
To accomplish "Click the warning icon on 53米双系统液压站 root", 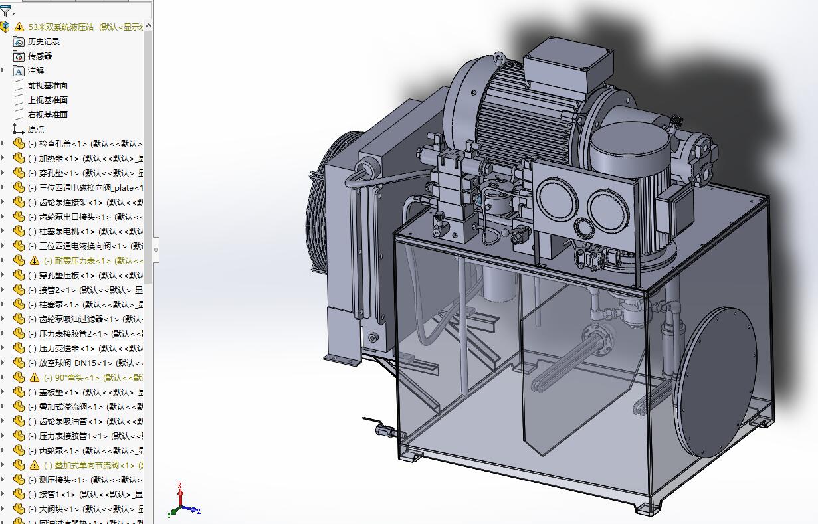I will (19, 27).
